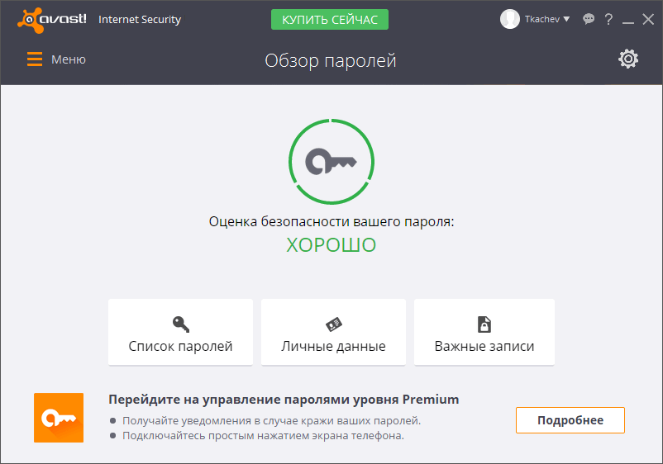Minimize the Avast window
Image resolution: width=663 pixels, height=464 pixels.
click(628, 22)
